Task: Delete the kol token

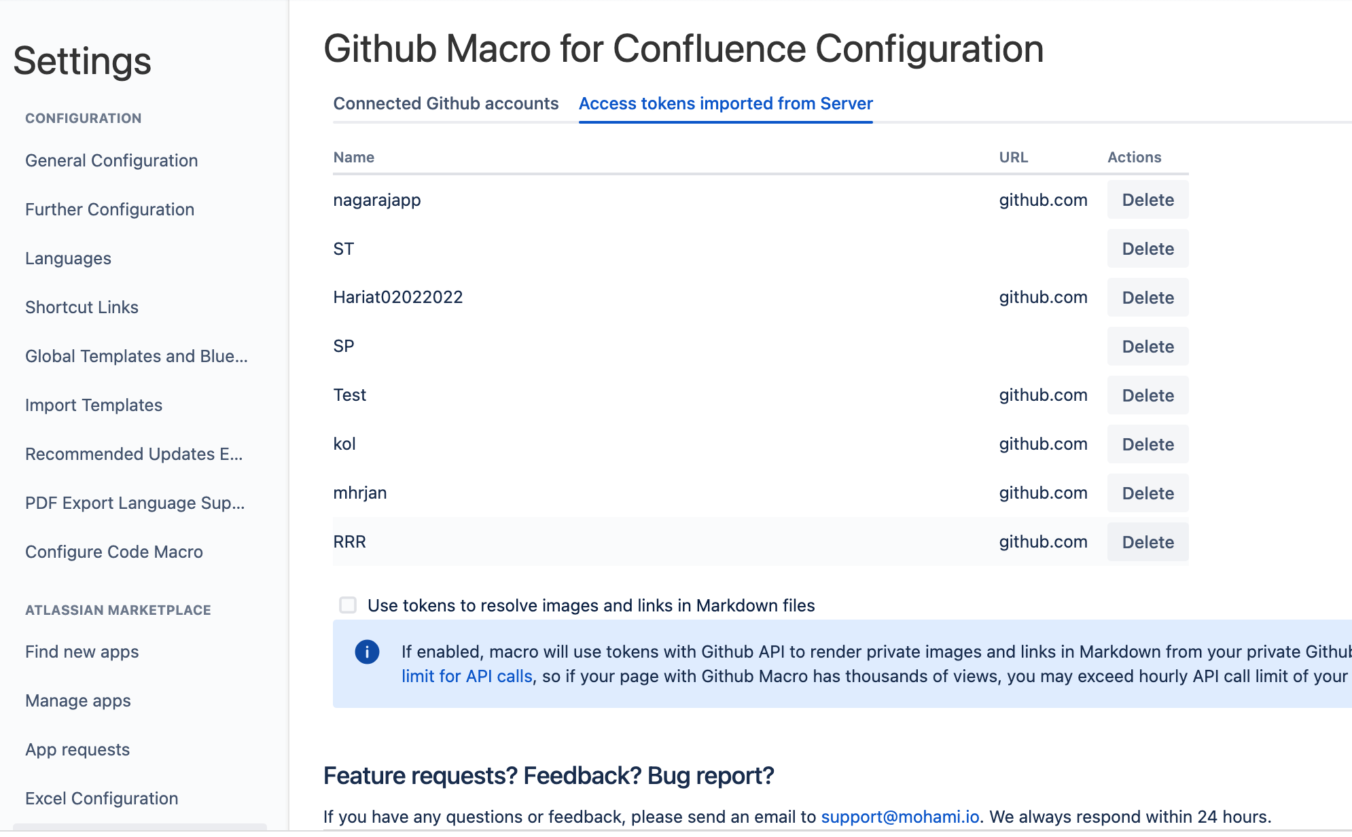Action: click(x=1148, y=444)
